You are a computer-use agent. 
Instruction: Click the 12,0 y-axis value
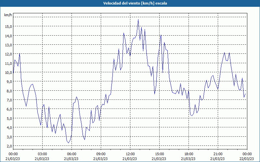tap(8, 54)
